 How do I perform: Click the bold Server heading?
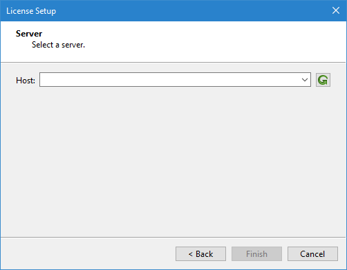pos(29,34)
